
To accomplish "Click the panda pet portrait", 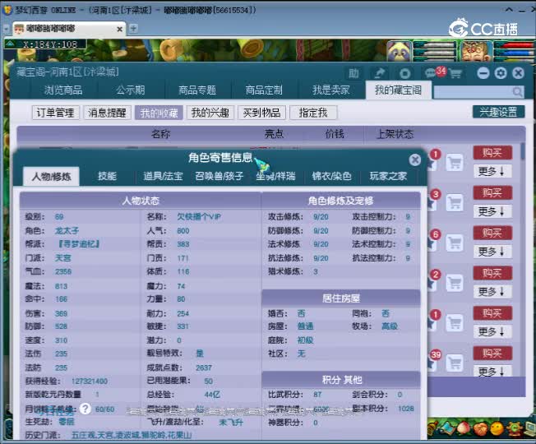I will click(x=399, y=51).
